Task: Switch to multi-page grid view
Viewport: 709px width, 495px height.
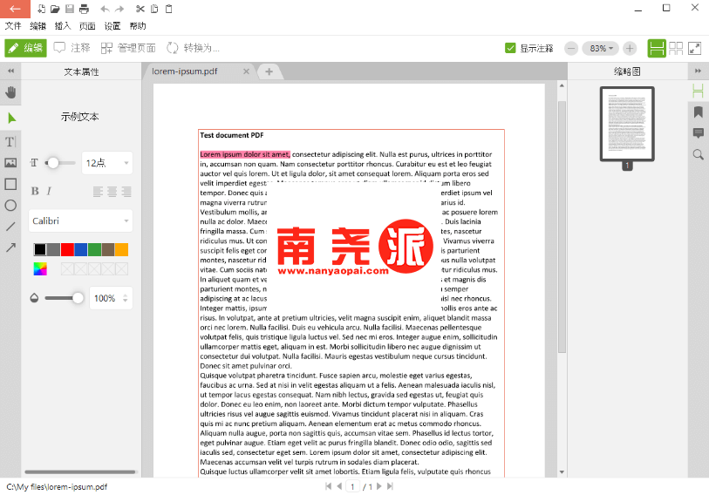Action: (676, 48)
